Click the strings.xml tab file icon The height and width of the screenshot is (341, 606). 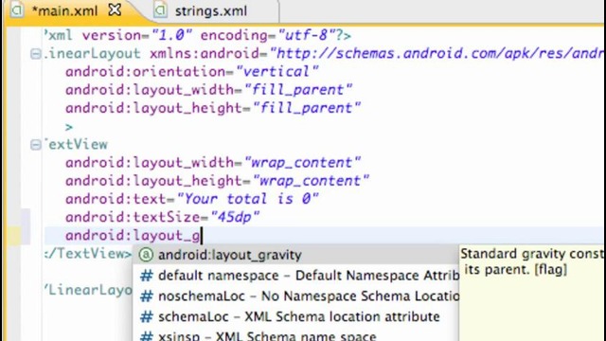pos(160,10)
